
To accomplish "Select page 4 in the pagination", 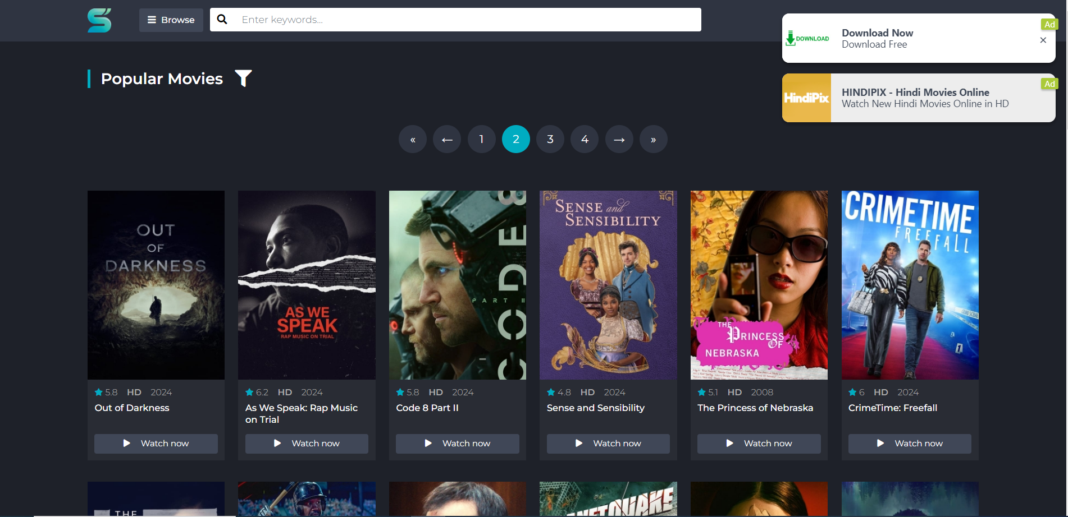I will [584, 139].
